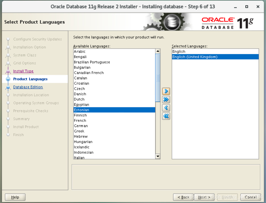Select the Product Languages step
266x203 pixels.
(x=30, y=79)
